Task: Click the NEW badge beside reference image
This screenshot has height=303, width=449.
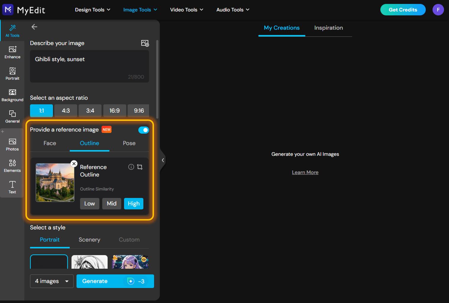Action: click(x=107, y=129)
